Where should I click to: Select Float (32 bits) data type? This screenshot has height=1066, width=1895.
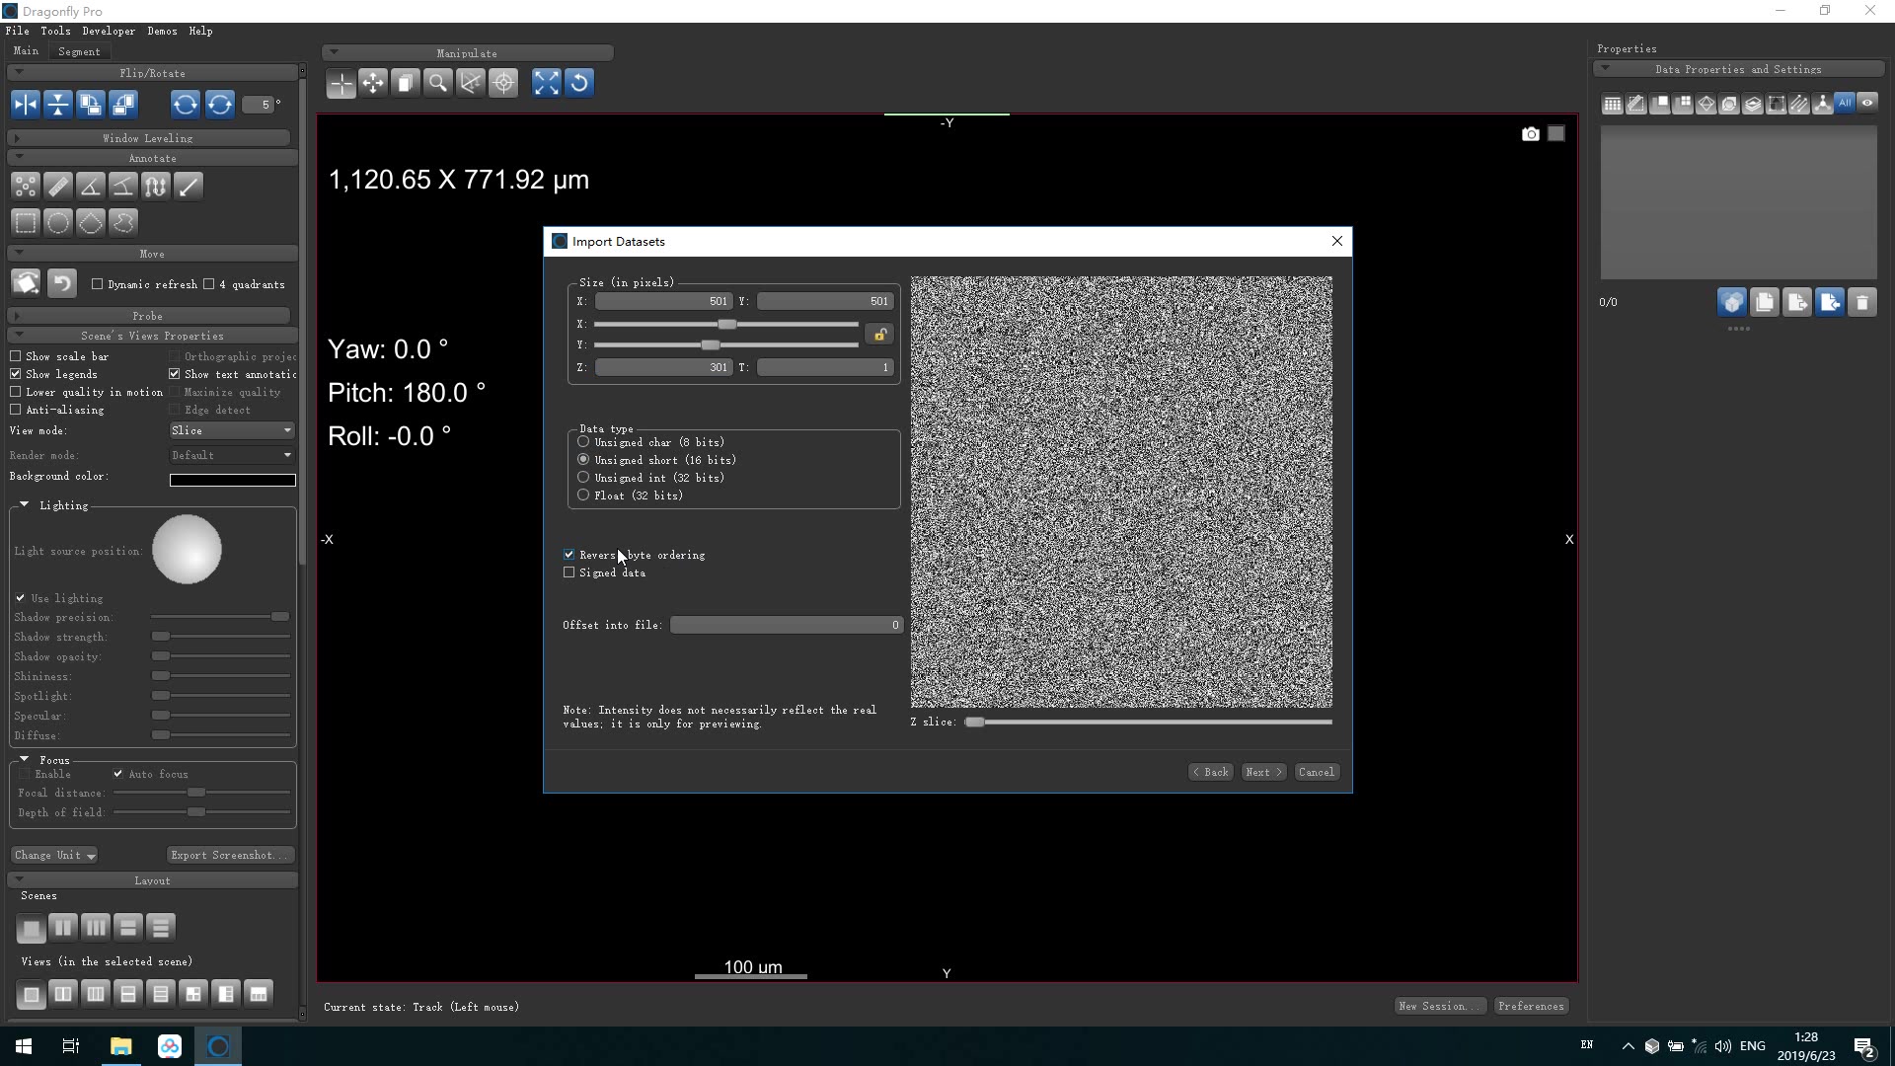583,495
